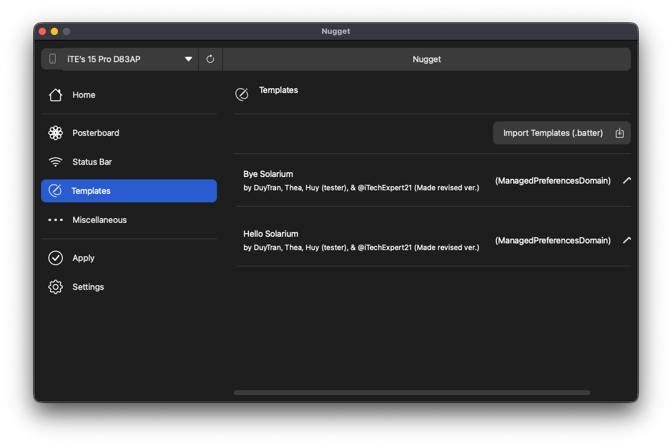Screen dimensions: 672x447
Task: Close the Nugget window
Action: [42, 31]
